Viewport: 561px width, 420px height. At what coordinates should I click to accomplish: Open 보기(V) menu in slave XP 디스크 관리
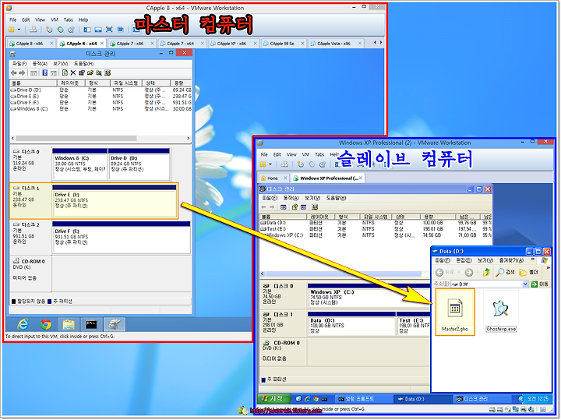pos(312,198)
